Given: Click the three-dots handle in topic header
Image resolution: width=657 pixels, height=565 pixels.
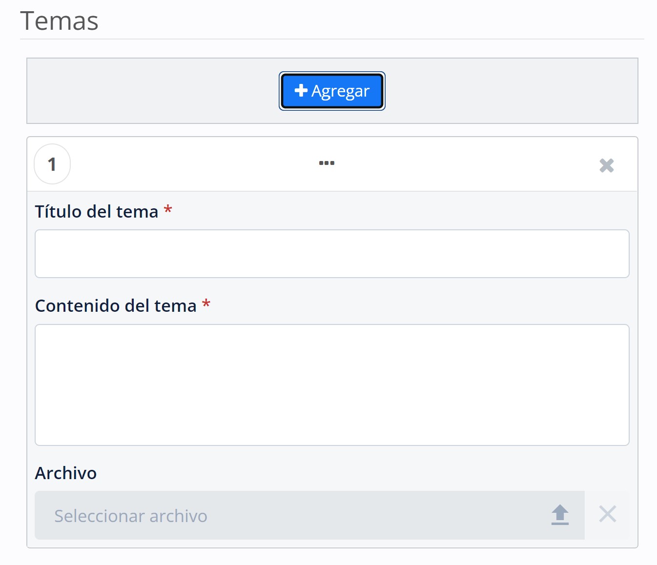Looking at the screenshot, I should point(327,163).
